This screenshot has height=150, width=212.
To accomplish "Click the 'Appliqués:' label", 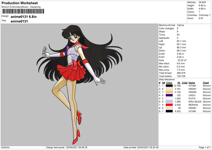I will pyautogui.click(x=164, y=38).
